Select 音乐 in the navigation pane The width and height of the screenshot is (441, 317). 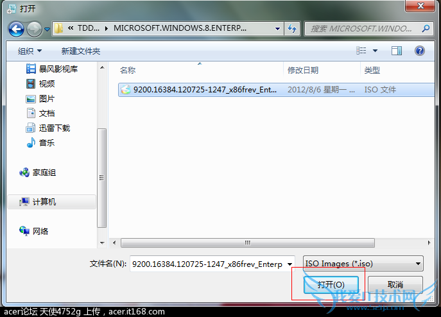(47, 143)
